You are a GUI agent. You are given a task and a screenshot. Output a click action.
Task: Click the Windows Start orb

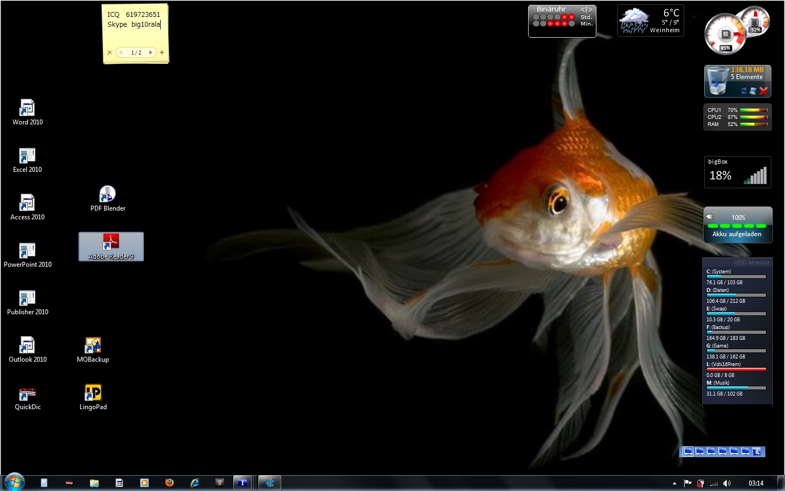(x=15, y=482)
